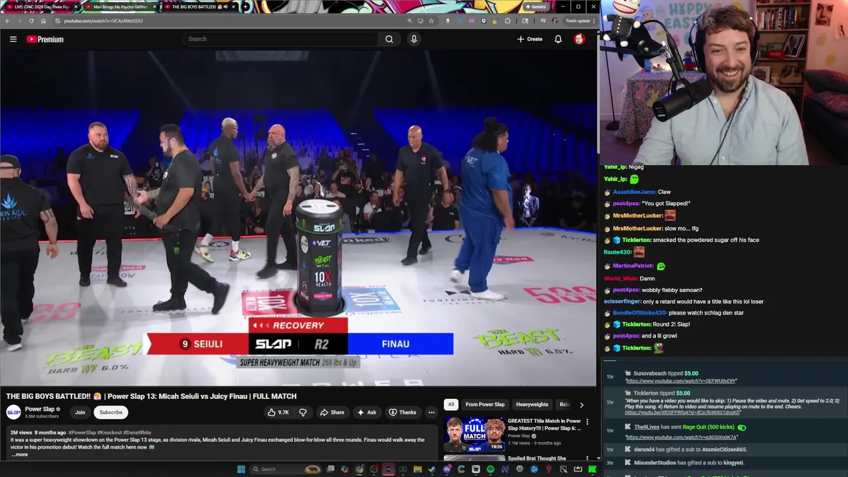The height and width of the screenshot is (477, 848).
Task: Switch to Man Brings His Psycho Girlfriend tab
Action: pos(121,7)
